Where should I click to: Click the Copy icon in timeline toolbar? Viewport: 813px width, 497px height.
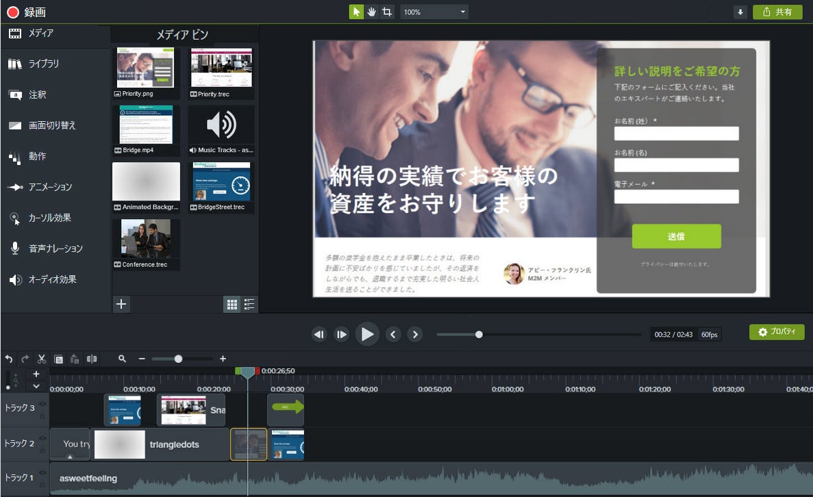(x=59, y=359)
